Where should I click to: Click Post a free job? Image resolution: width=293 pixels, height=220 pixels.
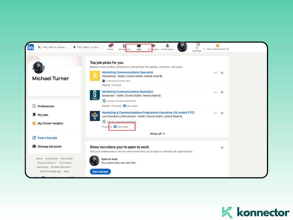pyautogui.click(x=45, y=138)
